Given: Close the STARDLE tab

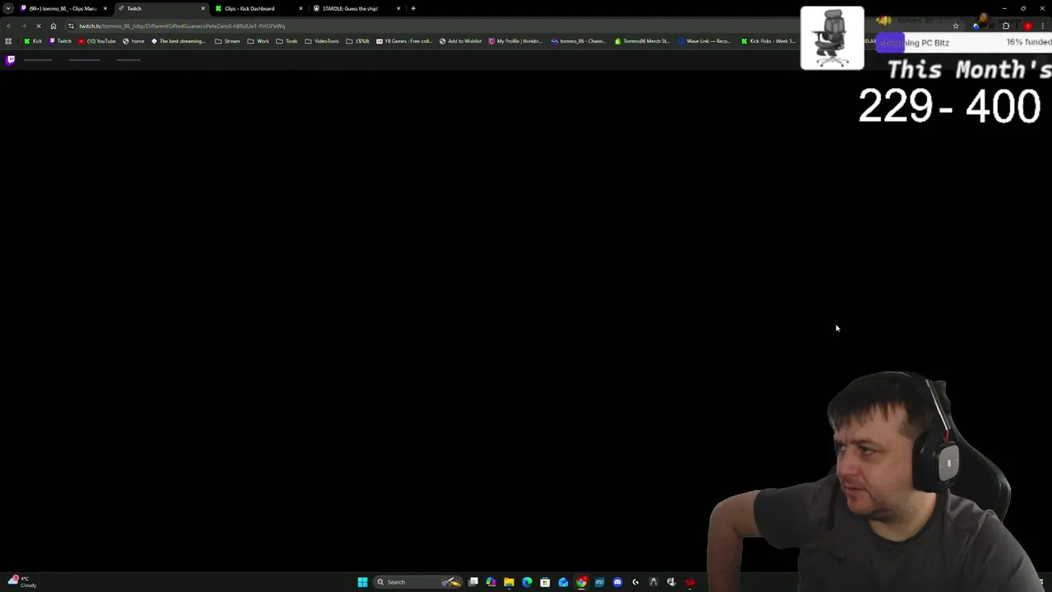Looking at the screenshot, I should click(399, 8).
